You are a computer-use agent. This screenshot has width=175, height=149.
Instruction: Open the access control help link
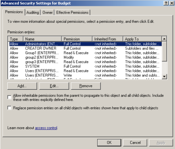point(46,128)
